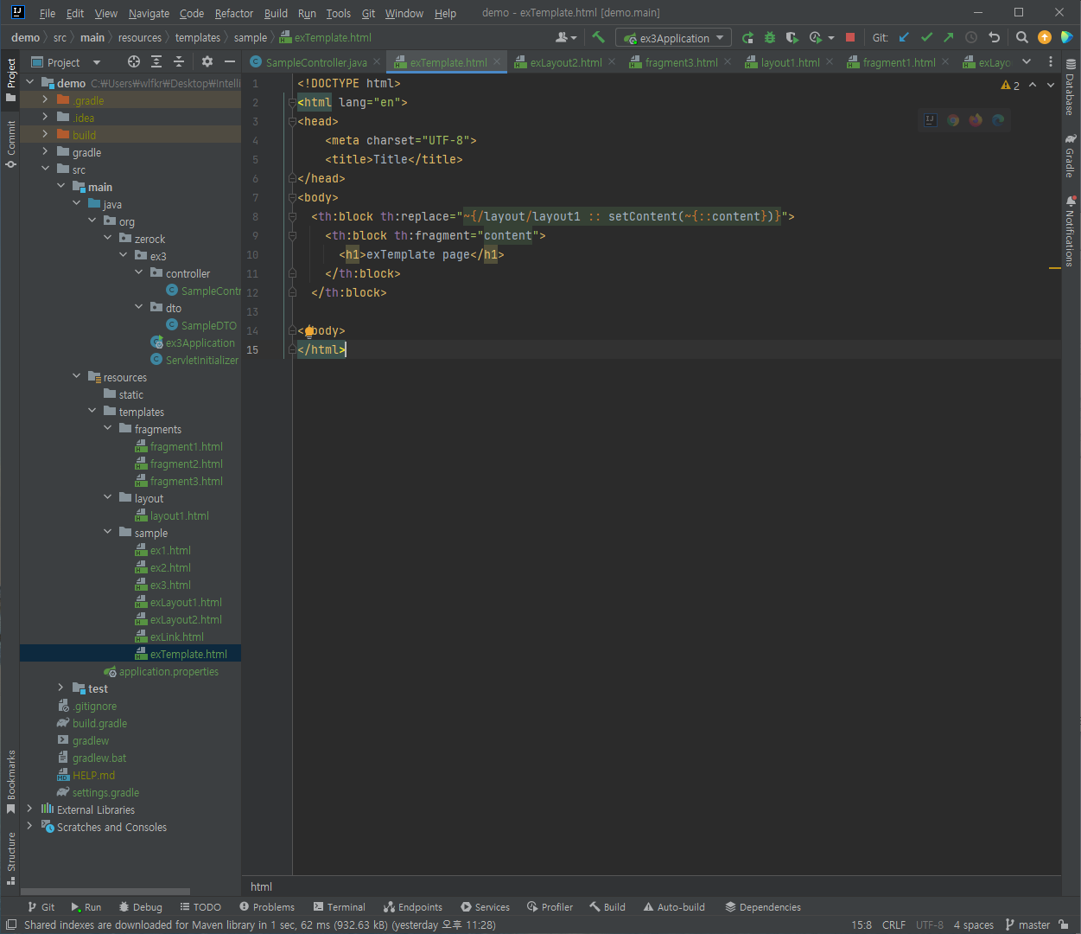Viewport: 1081px width, 934px height.
Task: Open preview in Chrome browser icon
Action: pyautogui.click(x=953, y=120)
